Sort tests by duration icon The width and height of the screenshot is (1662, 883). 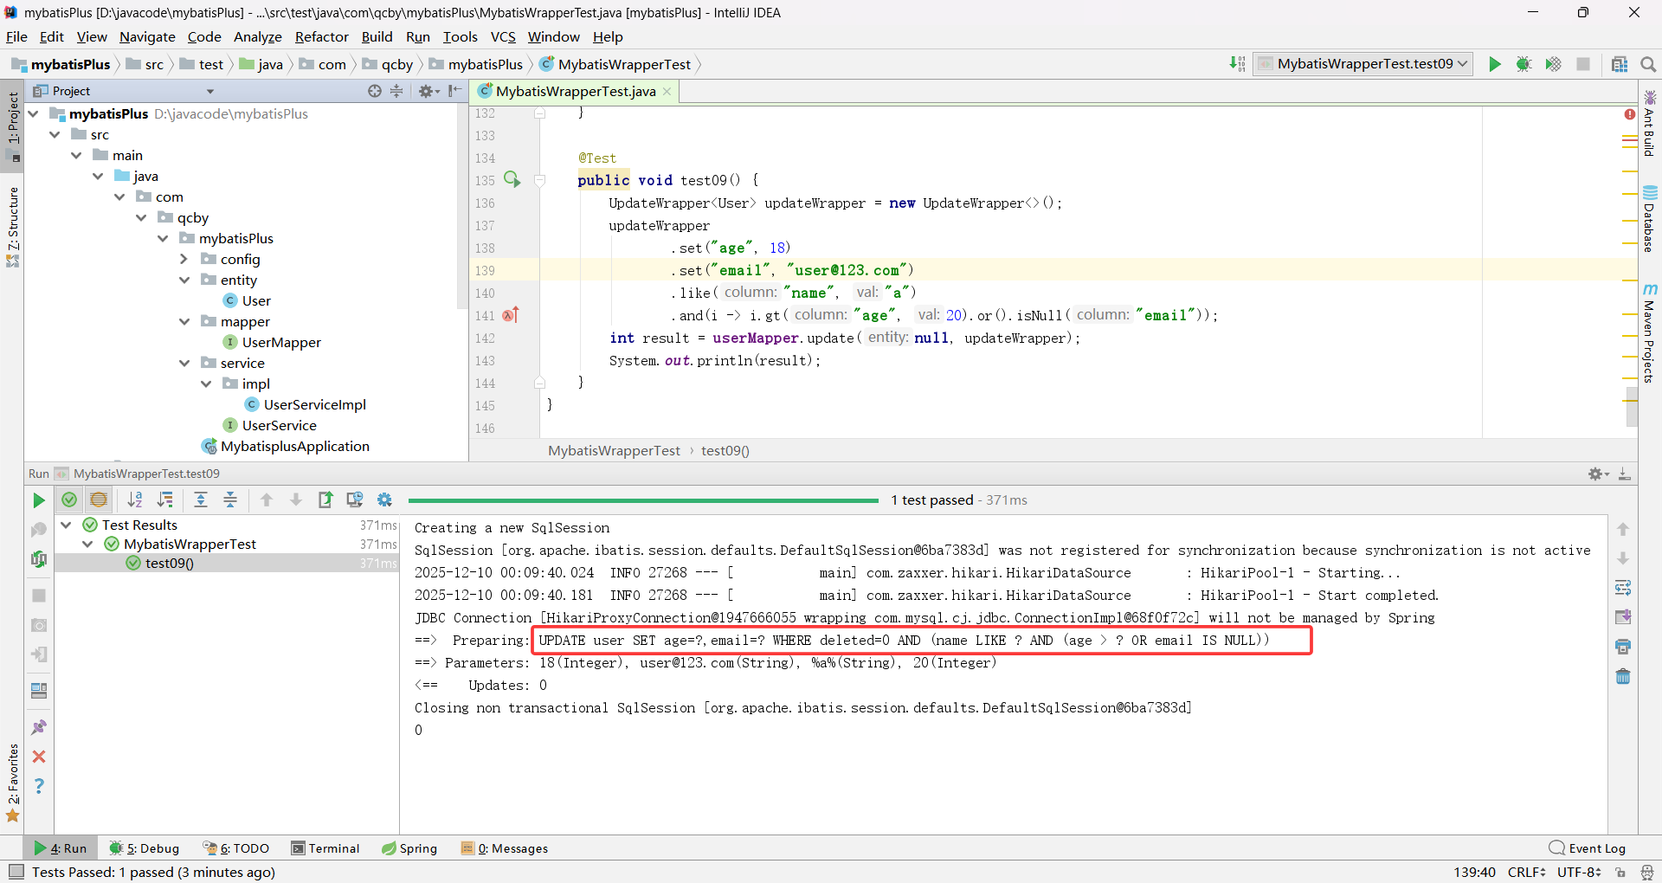click(164, 500)
